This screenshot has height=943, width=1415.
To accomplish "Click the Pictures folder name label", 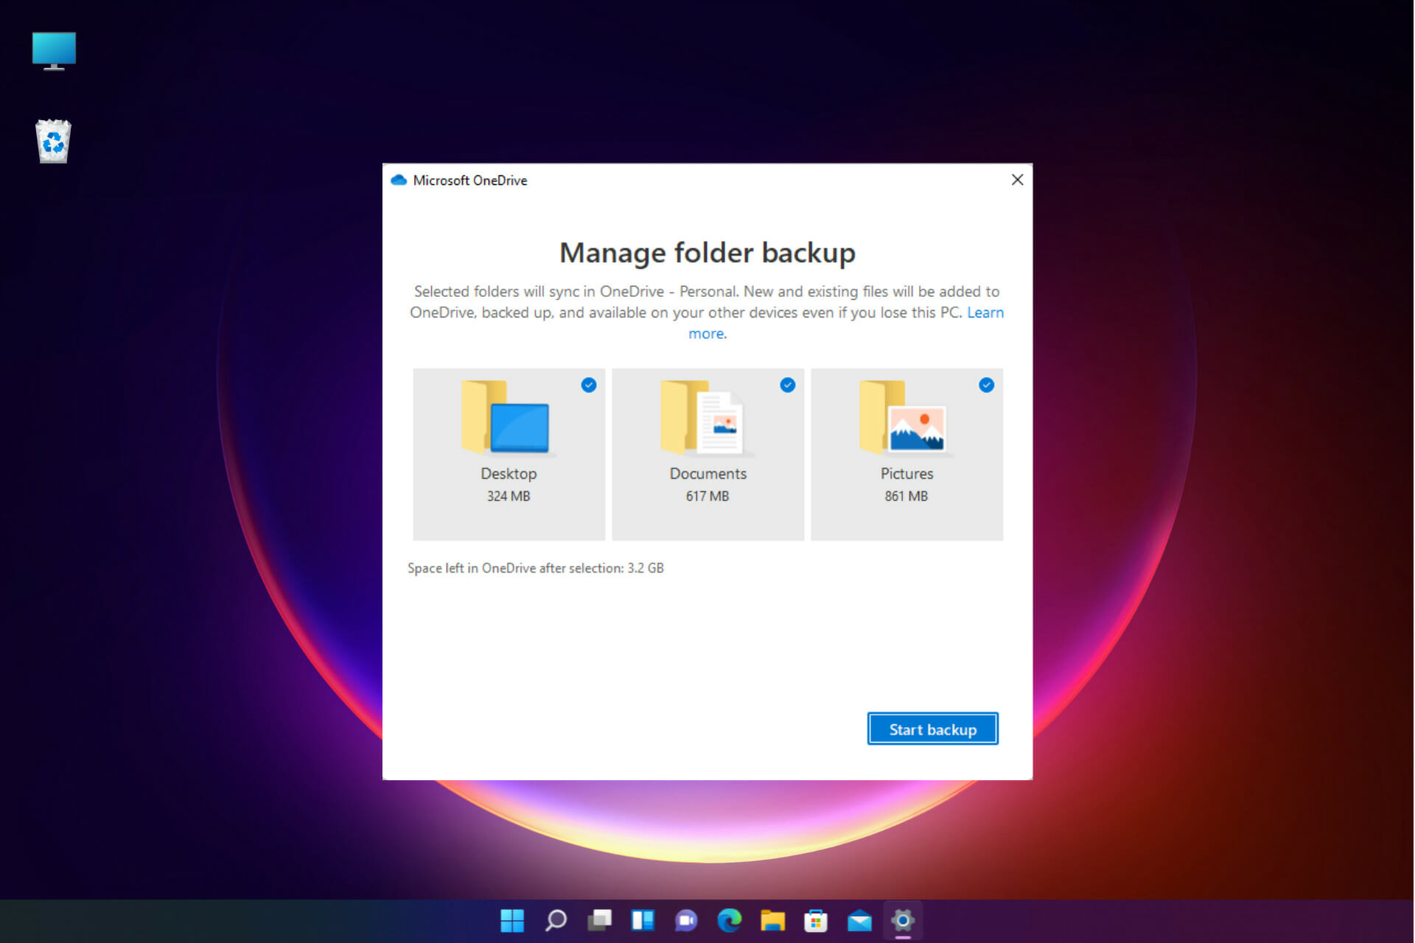I will 906,474.
